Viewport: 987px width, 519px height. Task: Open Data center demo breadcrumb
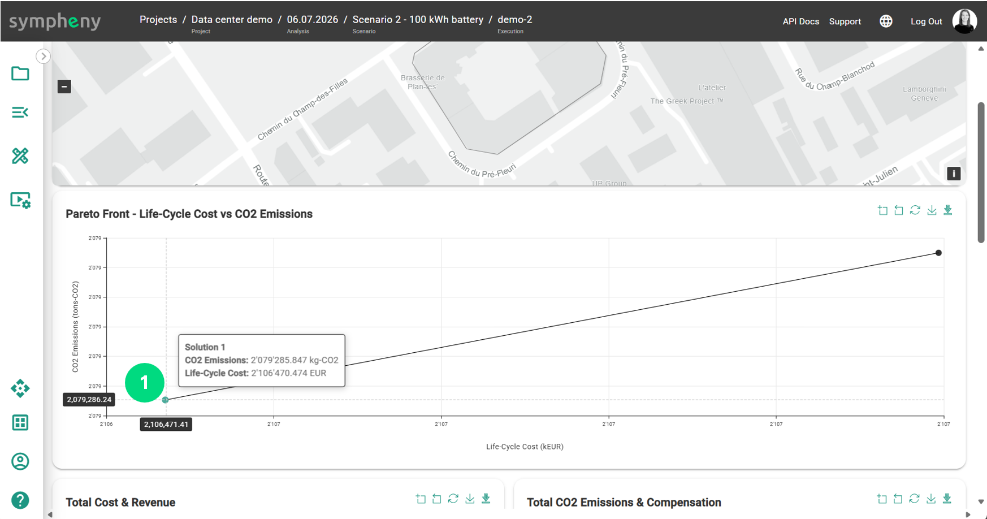pos(232,19)
